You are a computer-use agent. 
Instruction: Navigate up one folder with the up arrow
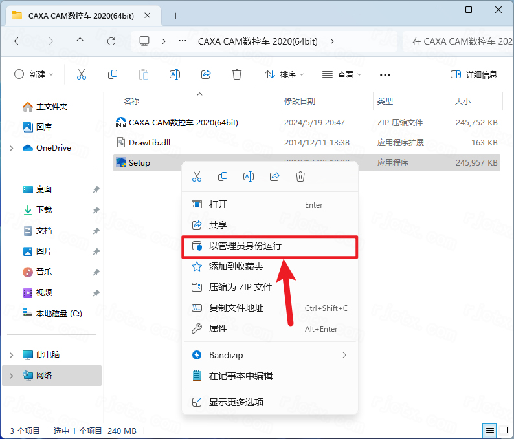[80, 41]
